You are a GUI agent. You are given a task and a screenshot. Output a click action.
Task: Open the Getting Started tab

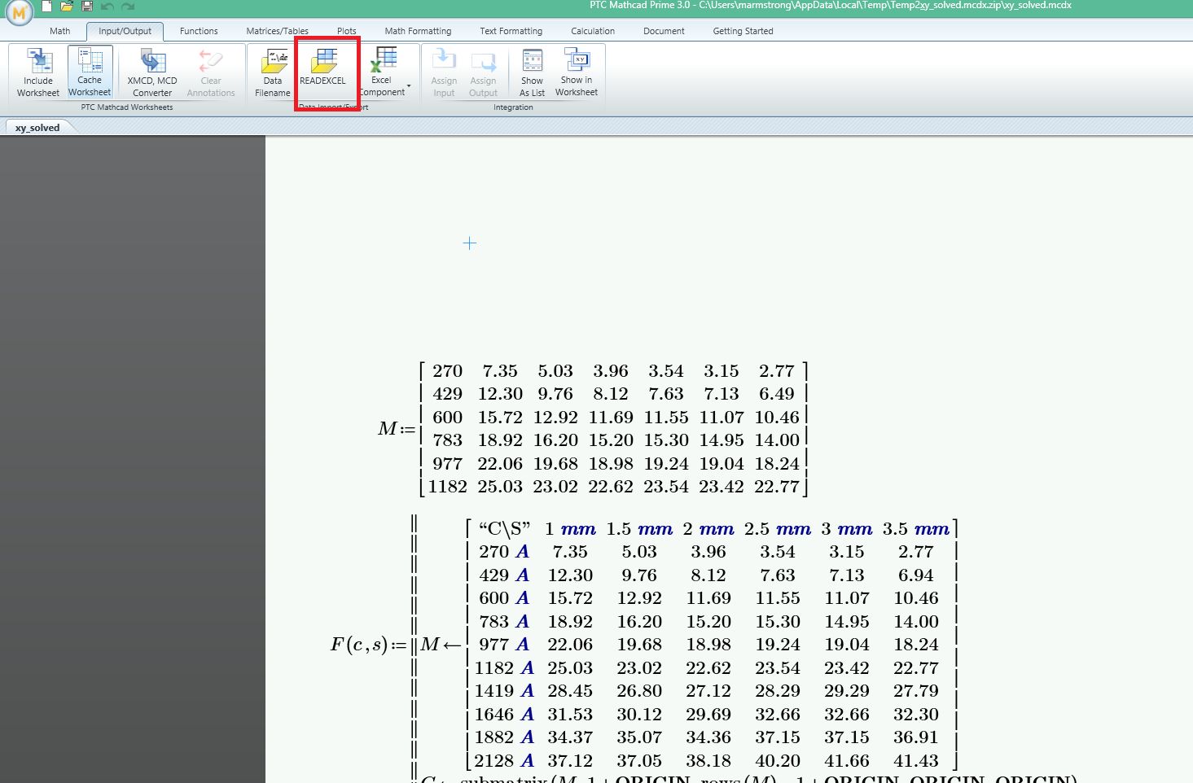[743, 31]
